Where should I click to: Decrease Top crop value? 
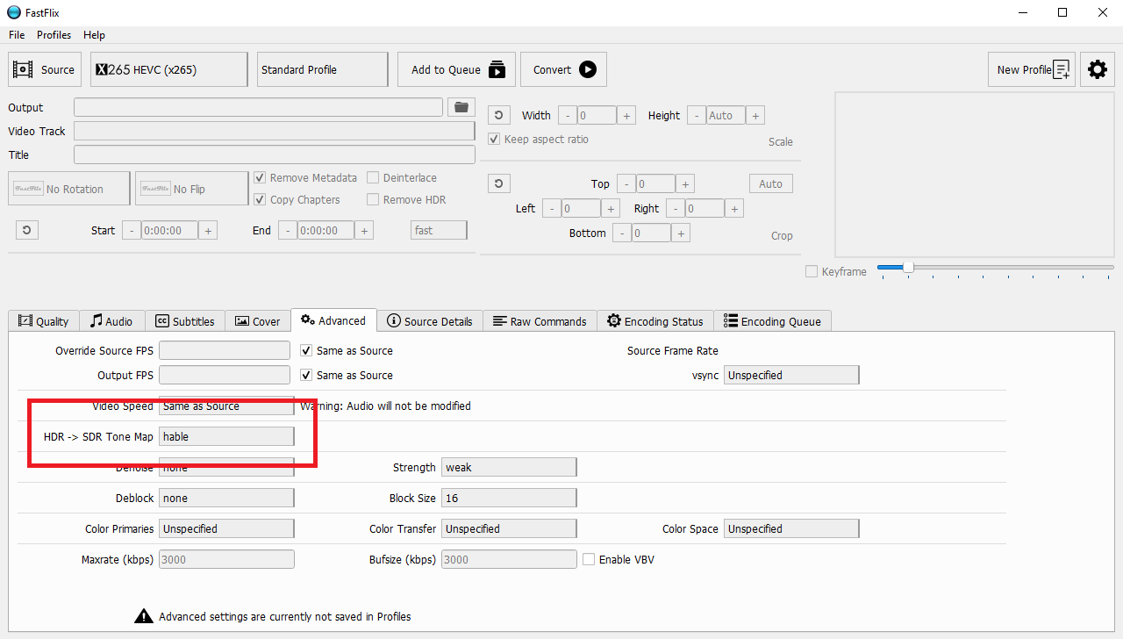pyautogui.click(x=626, y=183)
